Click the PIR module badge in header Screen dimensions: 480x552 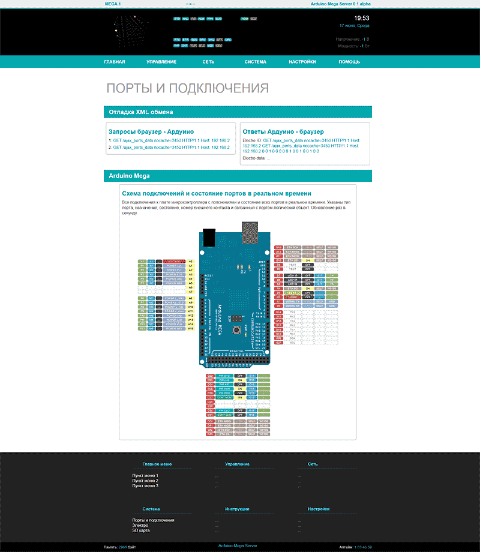tap(176, 46)
